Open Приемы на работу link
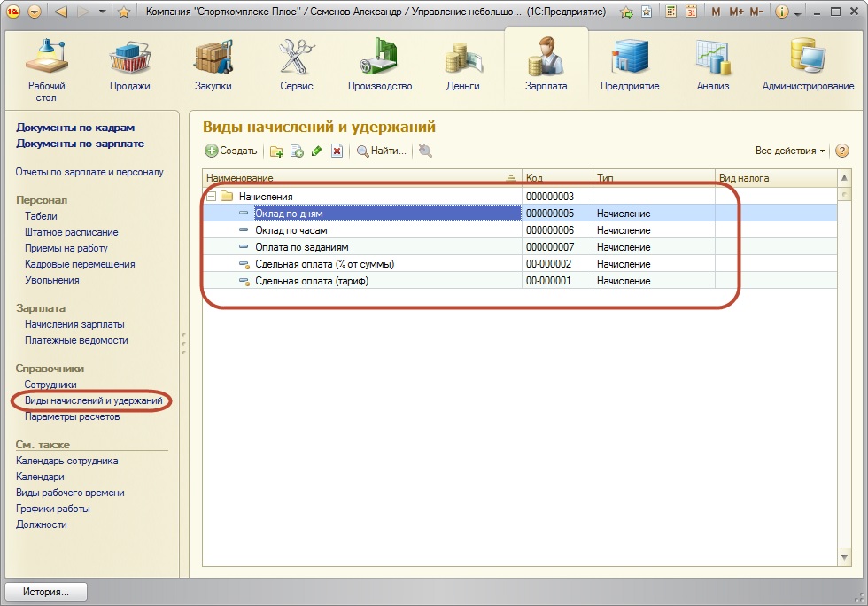The height and width of the screenshot is (606, 868). pos(66,248)
